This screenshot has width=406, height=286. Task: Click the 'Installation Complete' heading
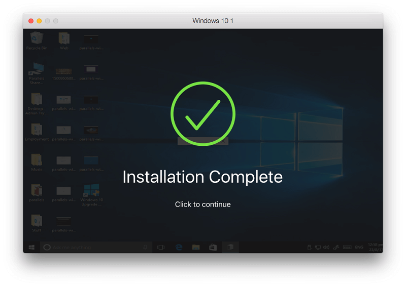point(202,177)
